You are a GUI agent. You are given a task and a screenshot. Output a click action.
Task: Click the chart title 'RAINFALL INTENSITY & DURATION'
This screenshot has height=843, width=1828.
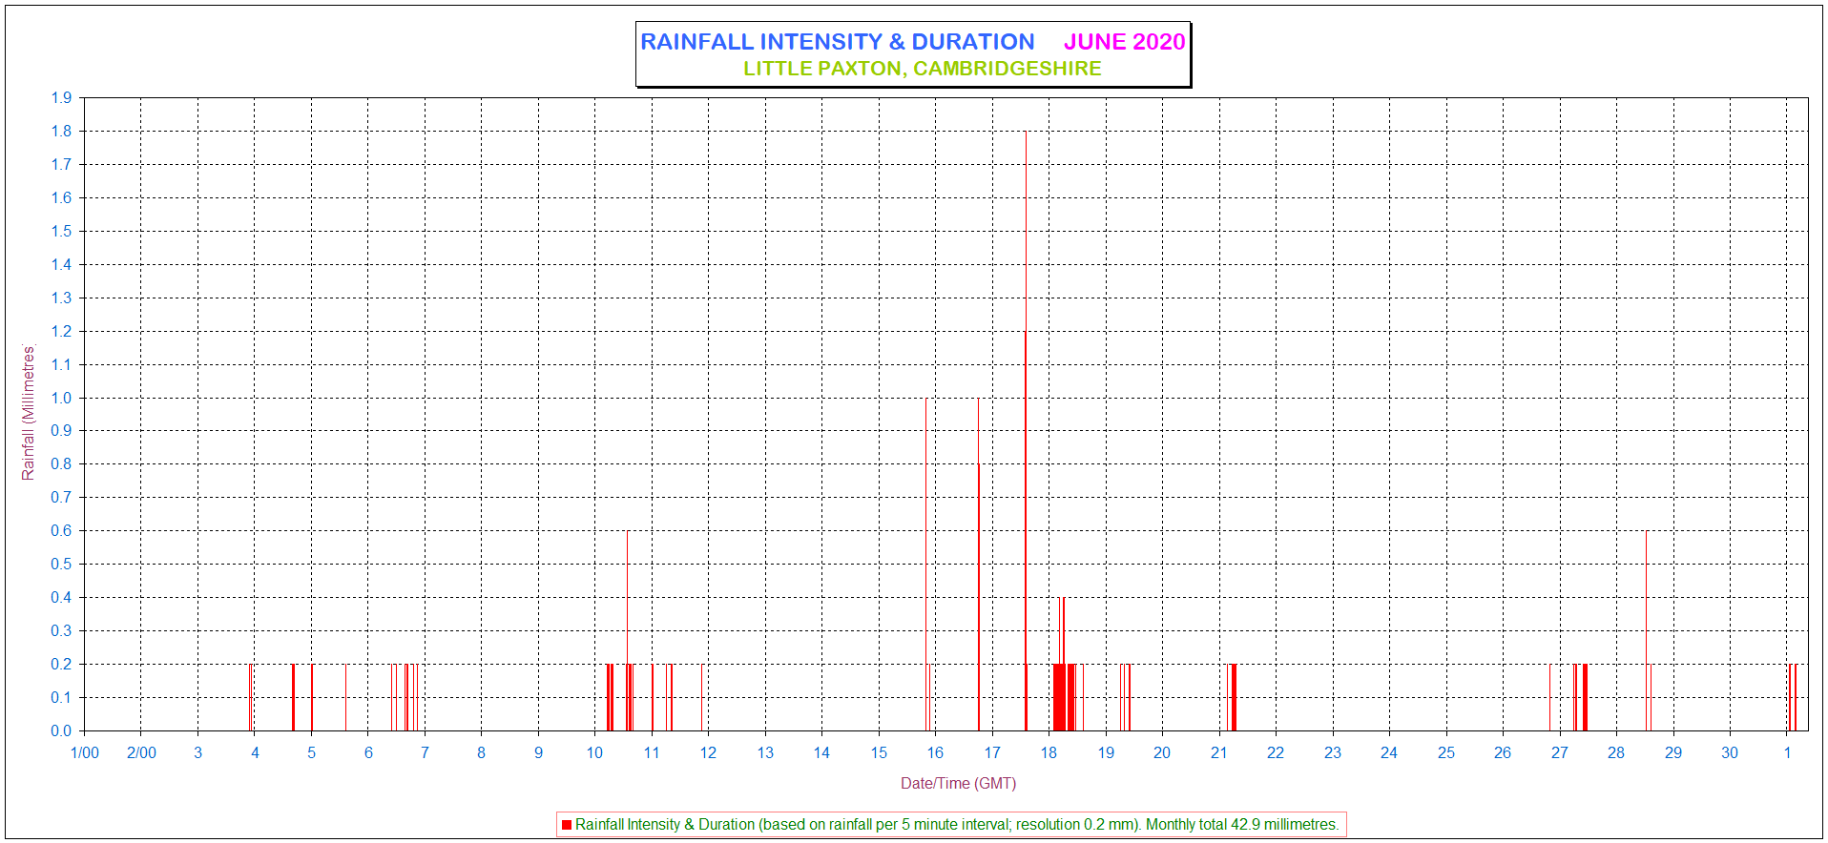click(x=837, y=42)
